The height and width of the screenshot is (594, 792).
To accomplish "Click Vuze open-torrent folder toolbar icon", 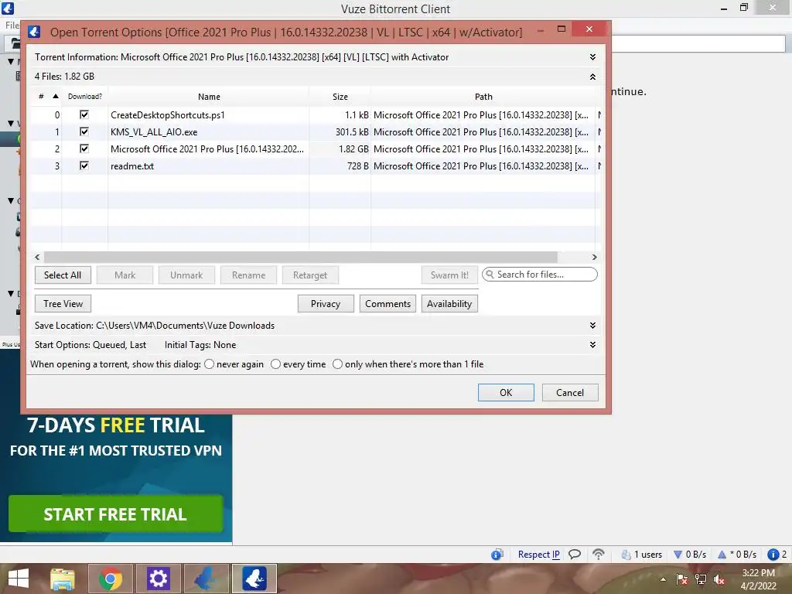I will (15, 43).
